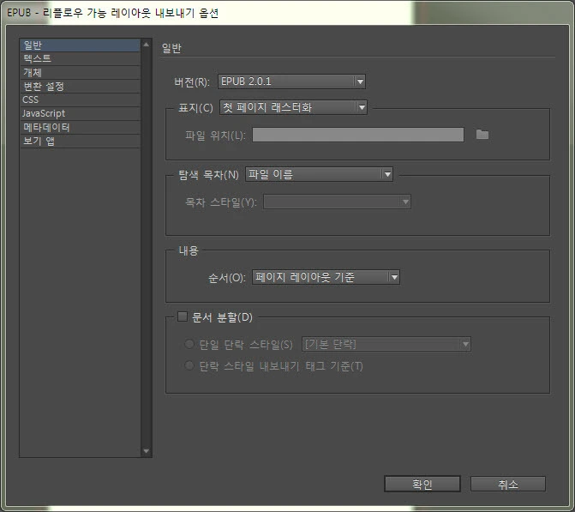
Task: Click the category list scroll down arrow
Action: [x=146, y=451]
